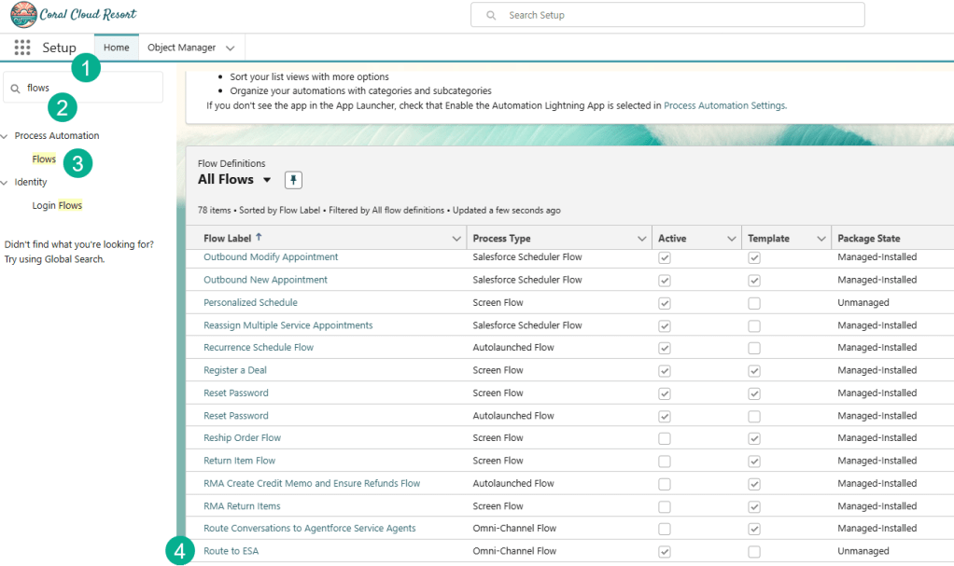This screenshot has width=954, height=566.
Task: Toggle Template checkbox for Register a Deal
Action: click(754, 371)
